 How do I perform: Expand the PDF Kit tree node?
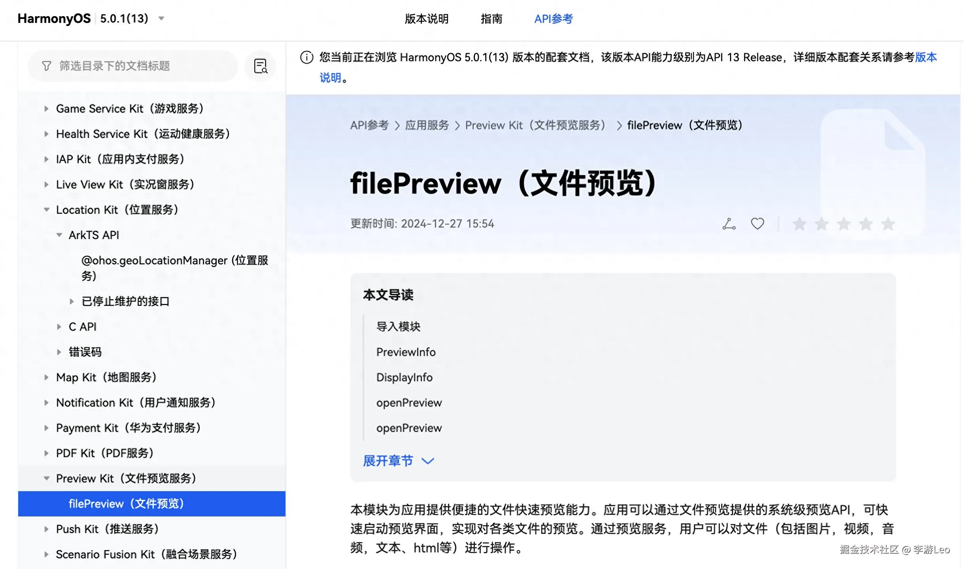(x=47, y=453)
